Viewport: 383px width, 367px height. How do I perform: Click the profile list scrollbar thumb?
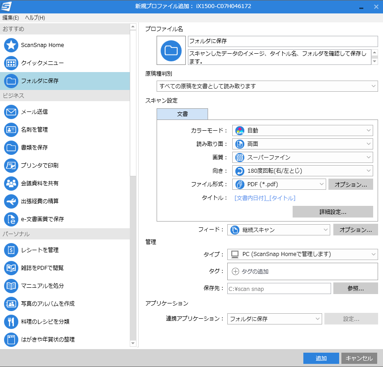(x=133, y=102)
